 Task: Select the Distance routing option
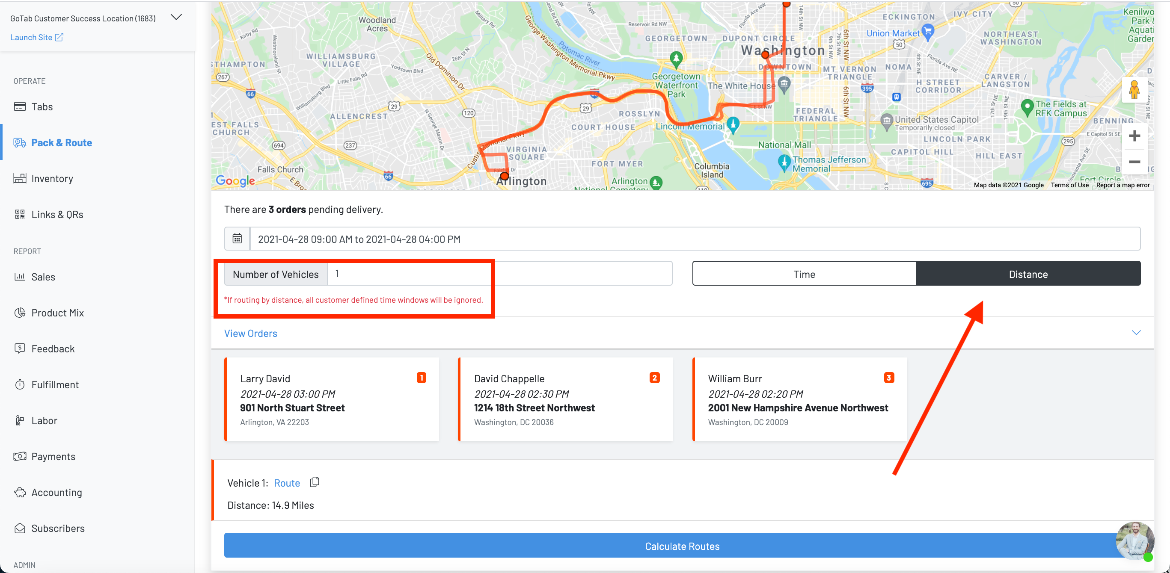pyautogui.click(x=1028, y=274)
